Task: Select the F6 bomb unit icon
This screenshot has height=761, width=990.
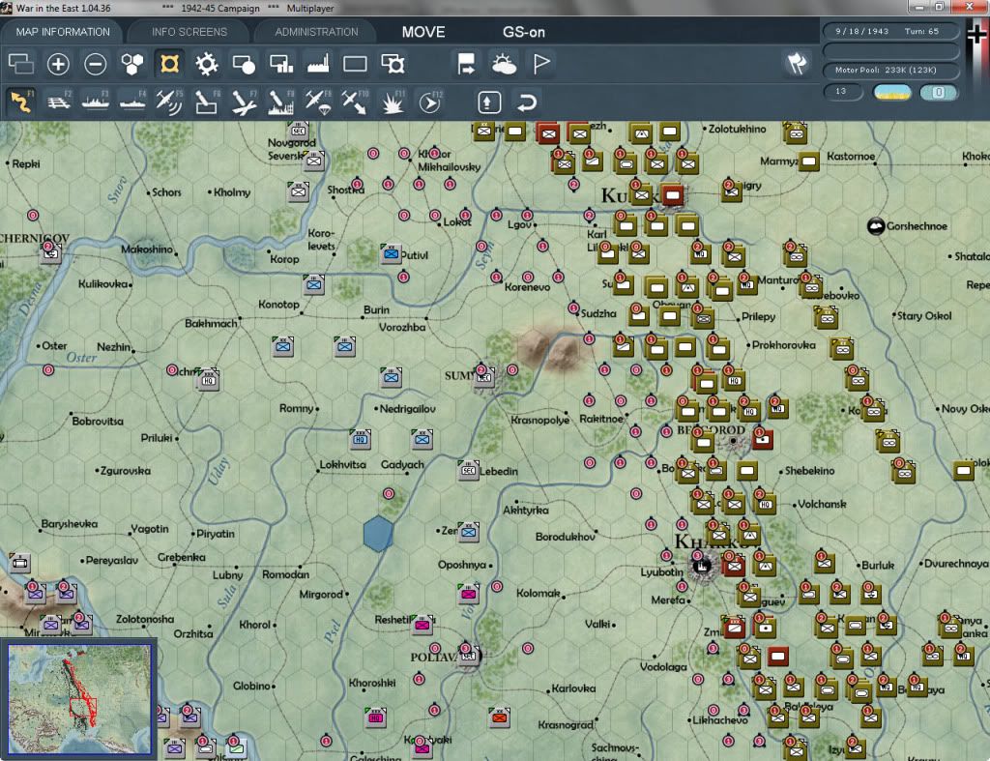Action: coord(207,102)
